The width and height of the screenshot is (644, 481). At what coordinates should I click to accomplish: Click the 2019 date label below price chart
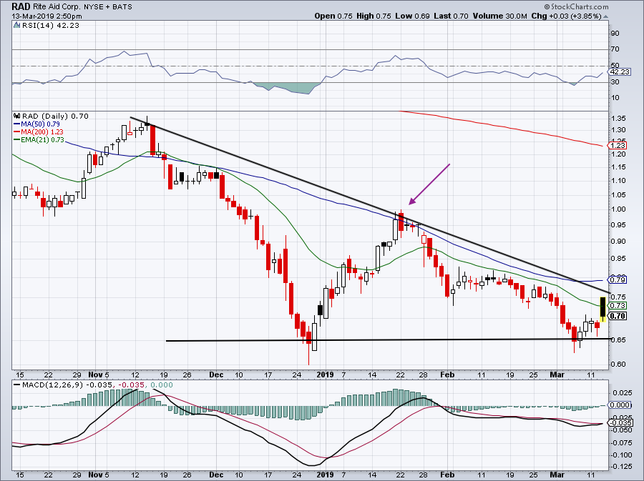pyautogui.click(x=326, y=375)
